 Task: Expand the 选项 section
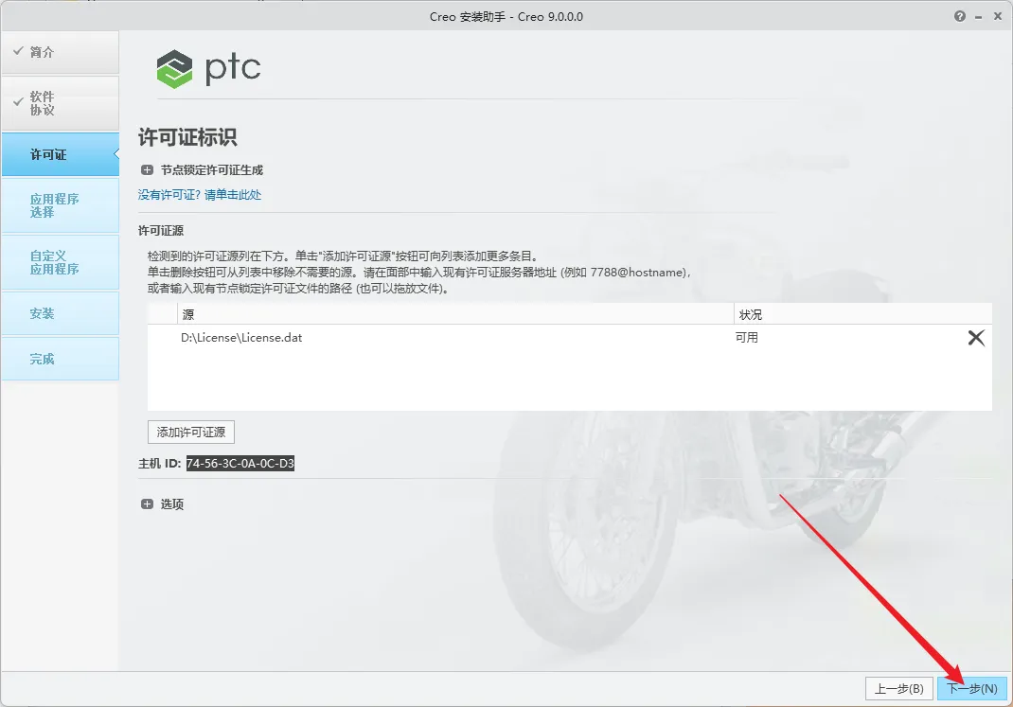tap(147, 504)
